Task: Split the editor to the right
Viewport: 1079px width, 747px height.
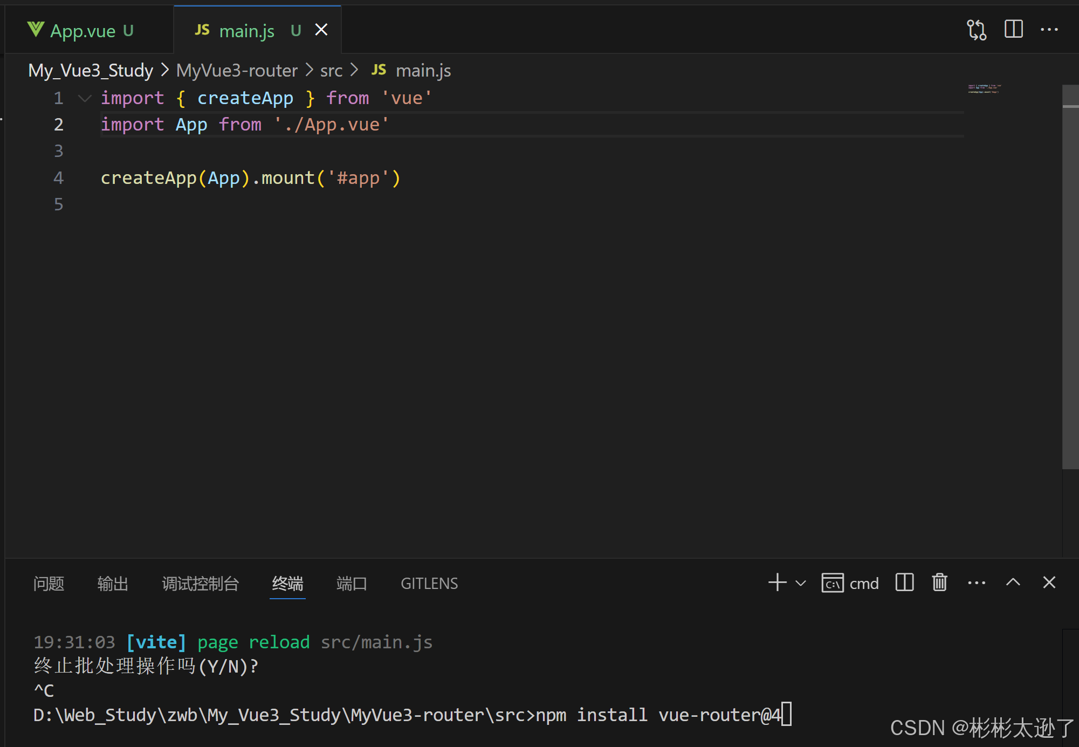Action: [1013, 29]
